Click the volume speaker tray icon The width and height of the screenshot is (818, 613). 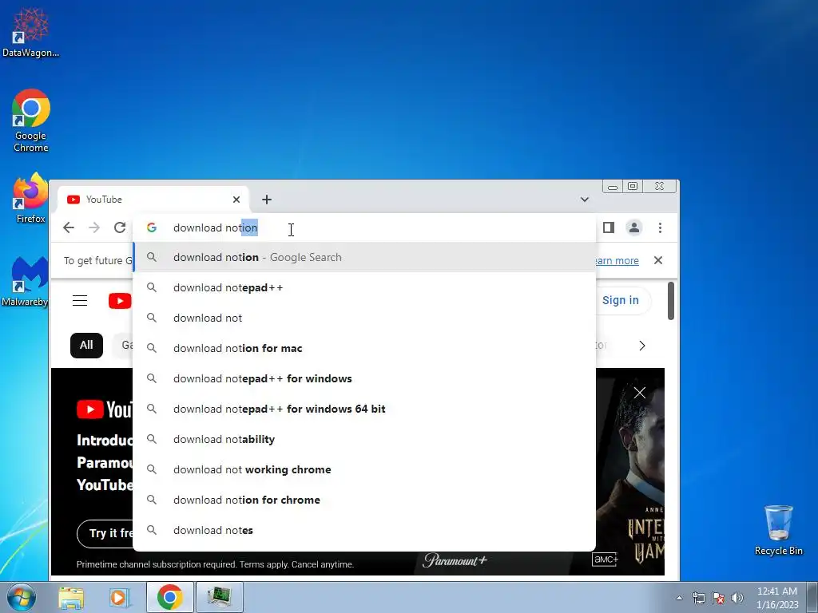click(737, 598)
